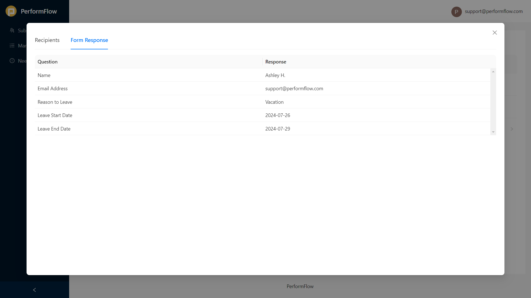Click the scrollbar down arrow in response table
This screenshot has width=531, height=298.
click(493, 132)
